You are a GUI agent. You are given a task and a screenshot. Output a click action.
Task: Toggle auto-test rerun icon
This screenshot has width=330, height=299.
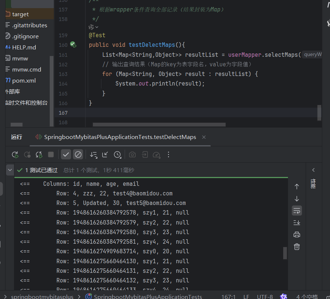click(x=39, y=155)
